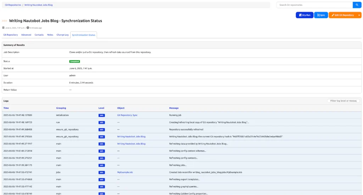Screen dimensions: 363x195
Task: Click the blue Sync button
Action: click(321, 15)
